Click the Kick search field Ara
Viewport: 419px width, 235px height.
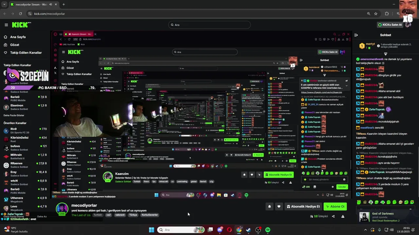[x=209, y=25]
